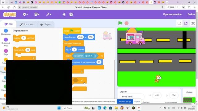Click the red stop button
The width and height of the screenshot is (198, 111).
click(x=127, y=23)
